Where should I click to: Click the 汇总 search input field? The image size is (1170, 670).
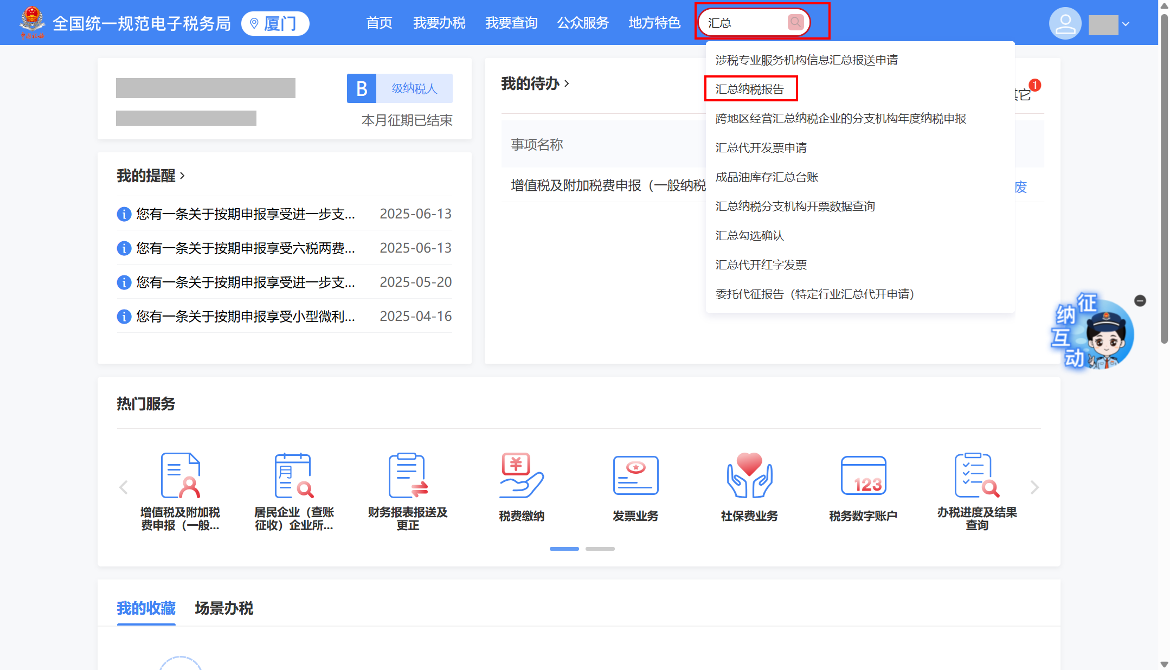tap(744, 23)
